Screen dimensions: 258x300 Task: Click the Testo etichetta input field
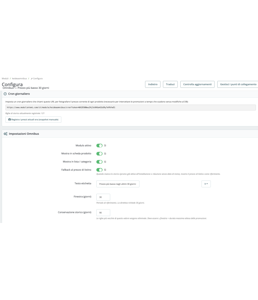point(118,184)
